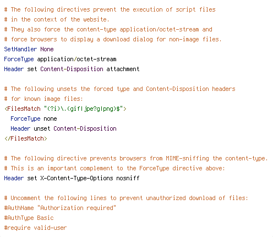Click the comment 'in the context of the website'
This screenshot has height=237, width=273.
click(57, 19)
